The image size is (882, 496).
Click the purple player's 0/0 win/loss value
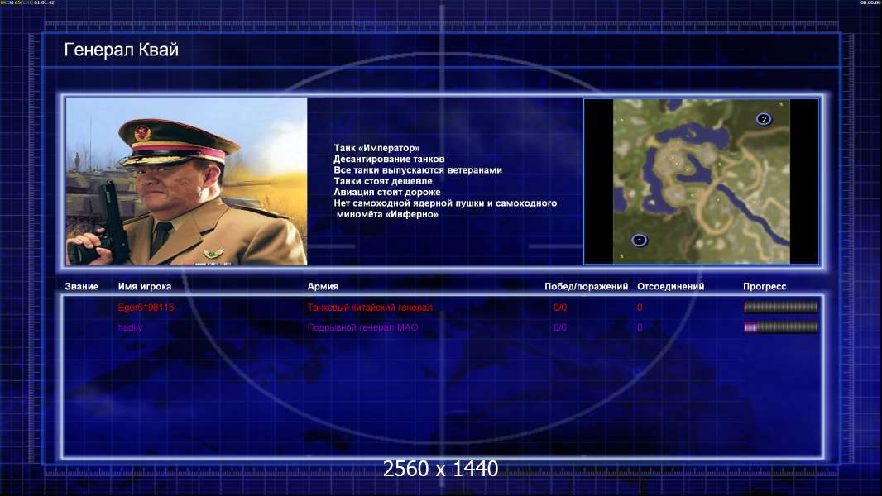pyautogui.click(x=560, y=327)
